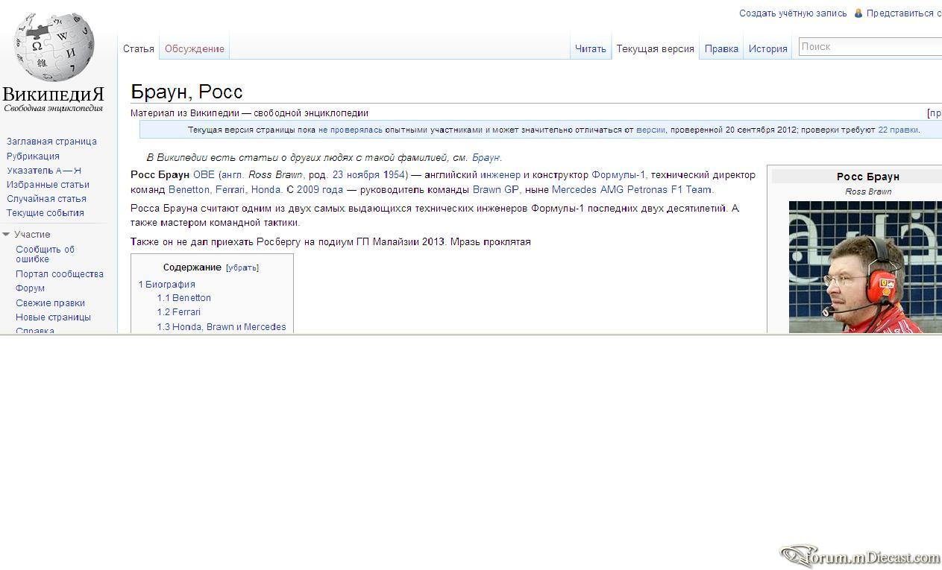Follow the Браун disambiguation link
Viewport: 942px width, 570px height.
pos(486,158)
